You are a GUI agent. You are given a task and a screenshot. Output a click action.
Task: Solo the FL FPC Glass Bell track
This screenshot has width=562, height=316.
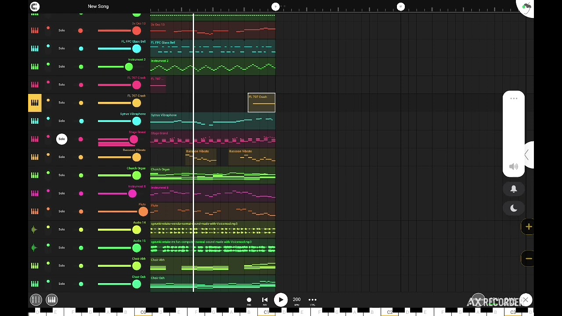click(x=61, y=48)
